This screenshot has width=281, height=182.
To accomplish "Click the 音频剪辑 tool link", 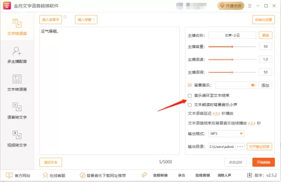I will 202,175.
